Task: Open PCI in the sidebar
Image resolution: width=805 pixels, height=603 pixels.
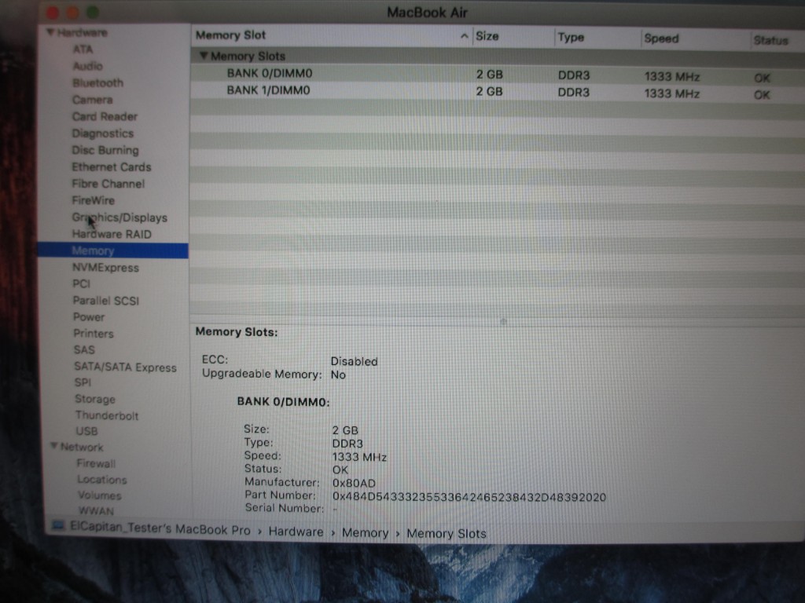Action: click(x=81, y=283)
